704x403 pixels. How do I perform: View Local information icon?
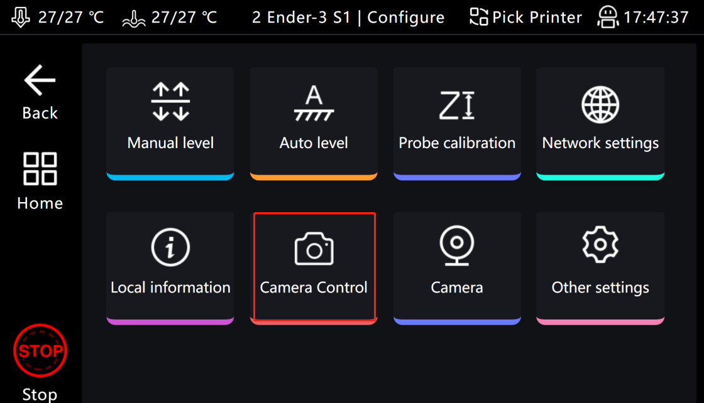coord(170,247)
